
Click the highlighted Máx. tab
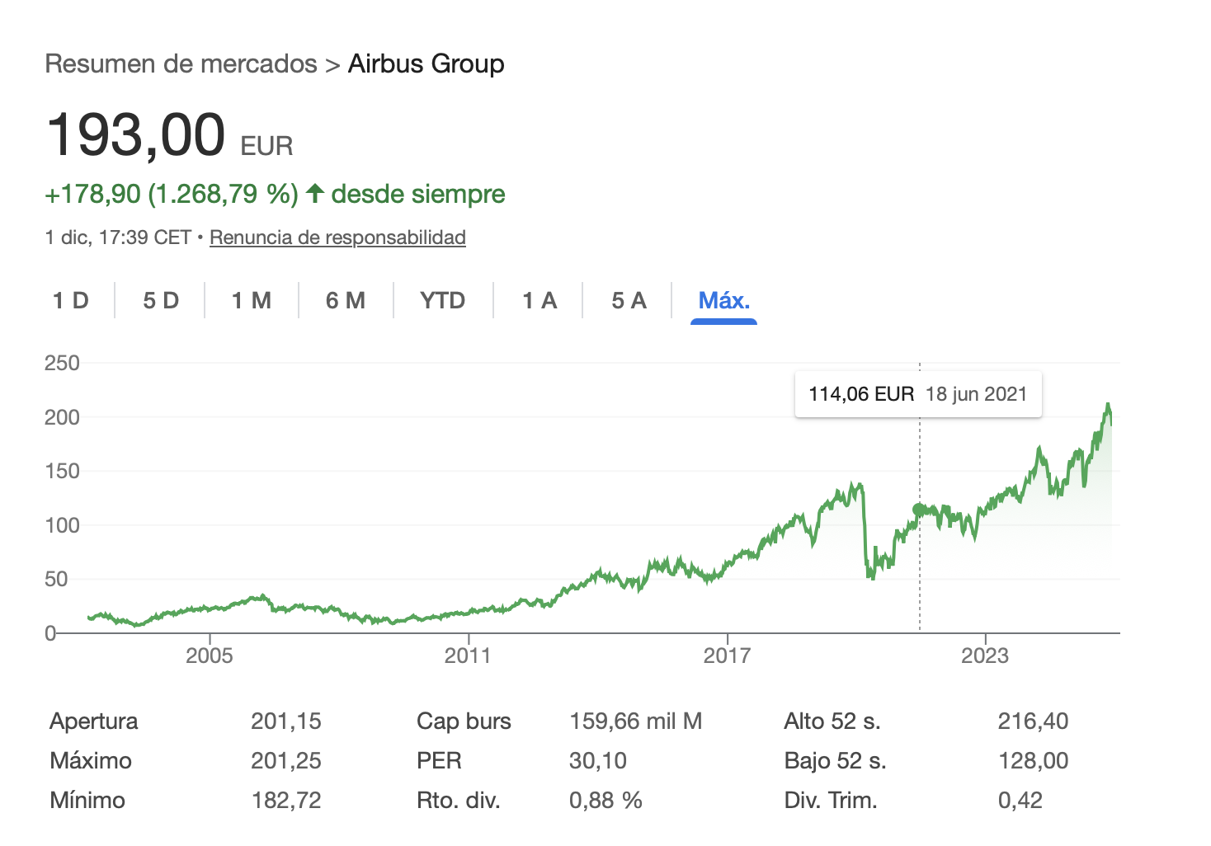[x=723, y=301]
